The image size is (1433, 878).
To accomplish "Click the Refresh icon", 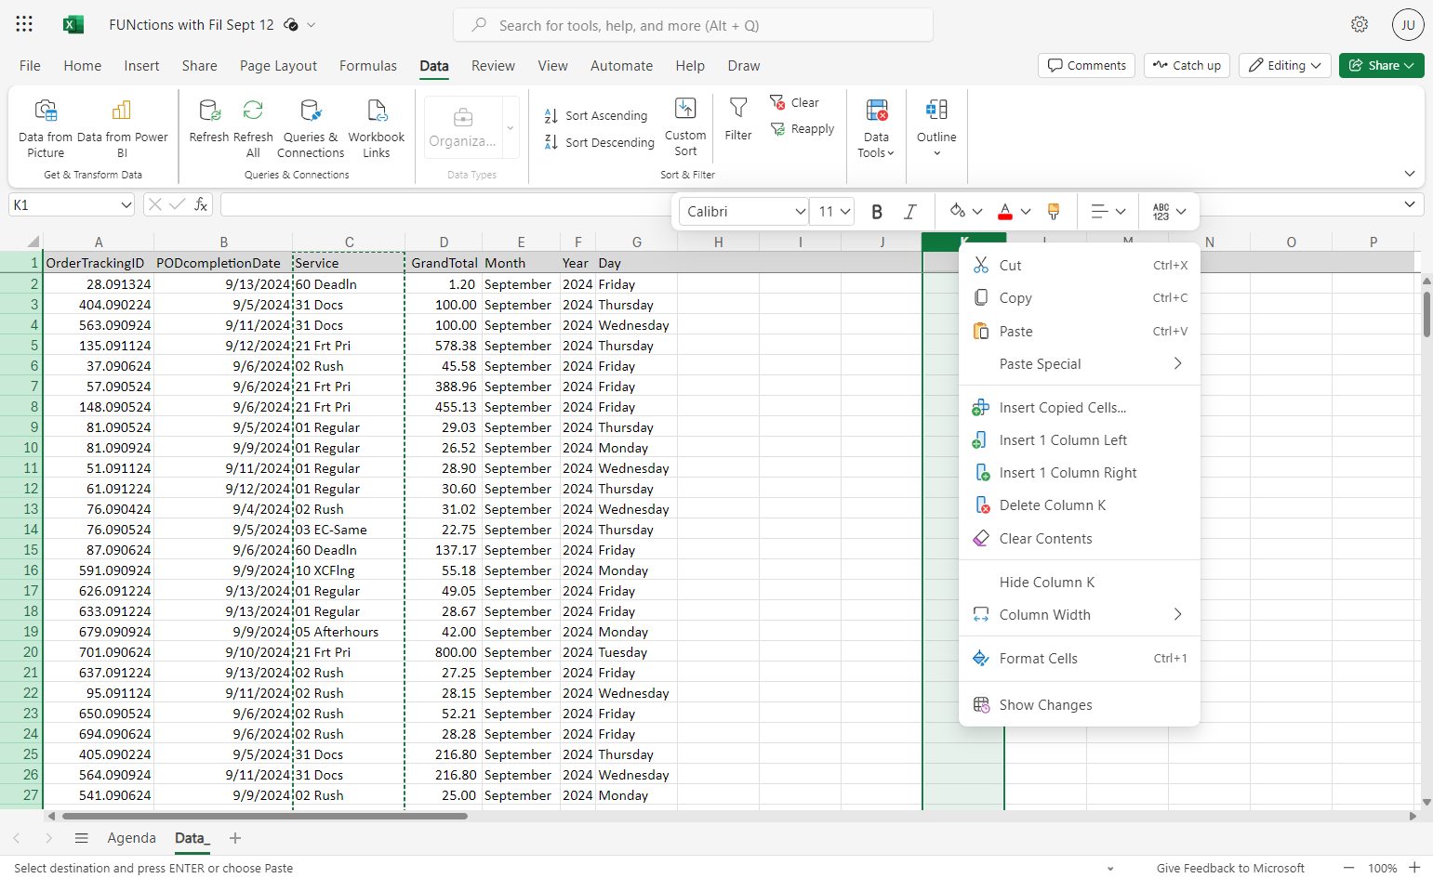I will pyautogui.click(x=209, y=122).
